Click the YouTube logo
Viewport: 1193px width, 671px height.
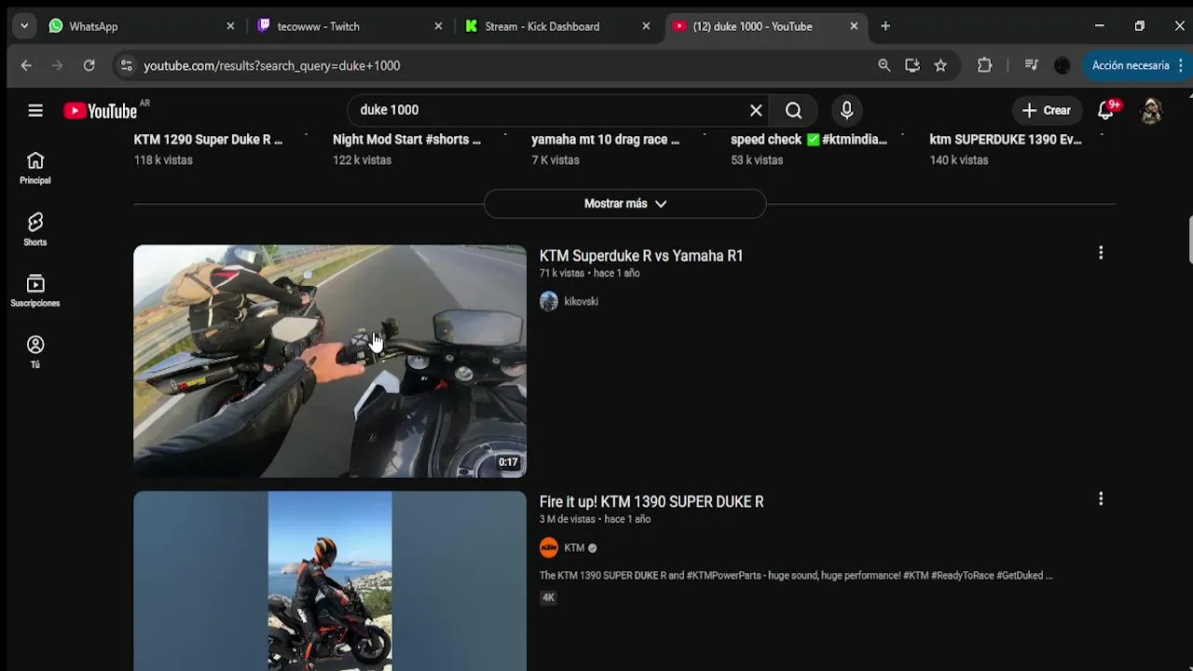[x=101, y=111]
